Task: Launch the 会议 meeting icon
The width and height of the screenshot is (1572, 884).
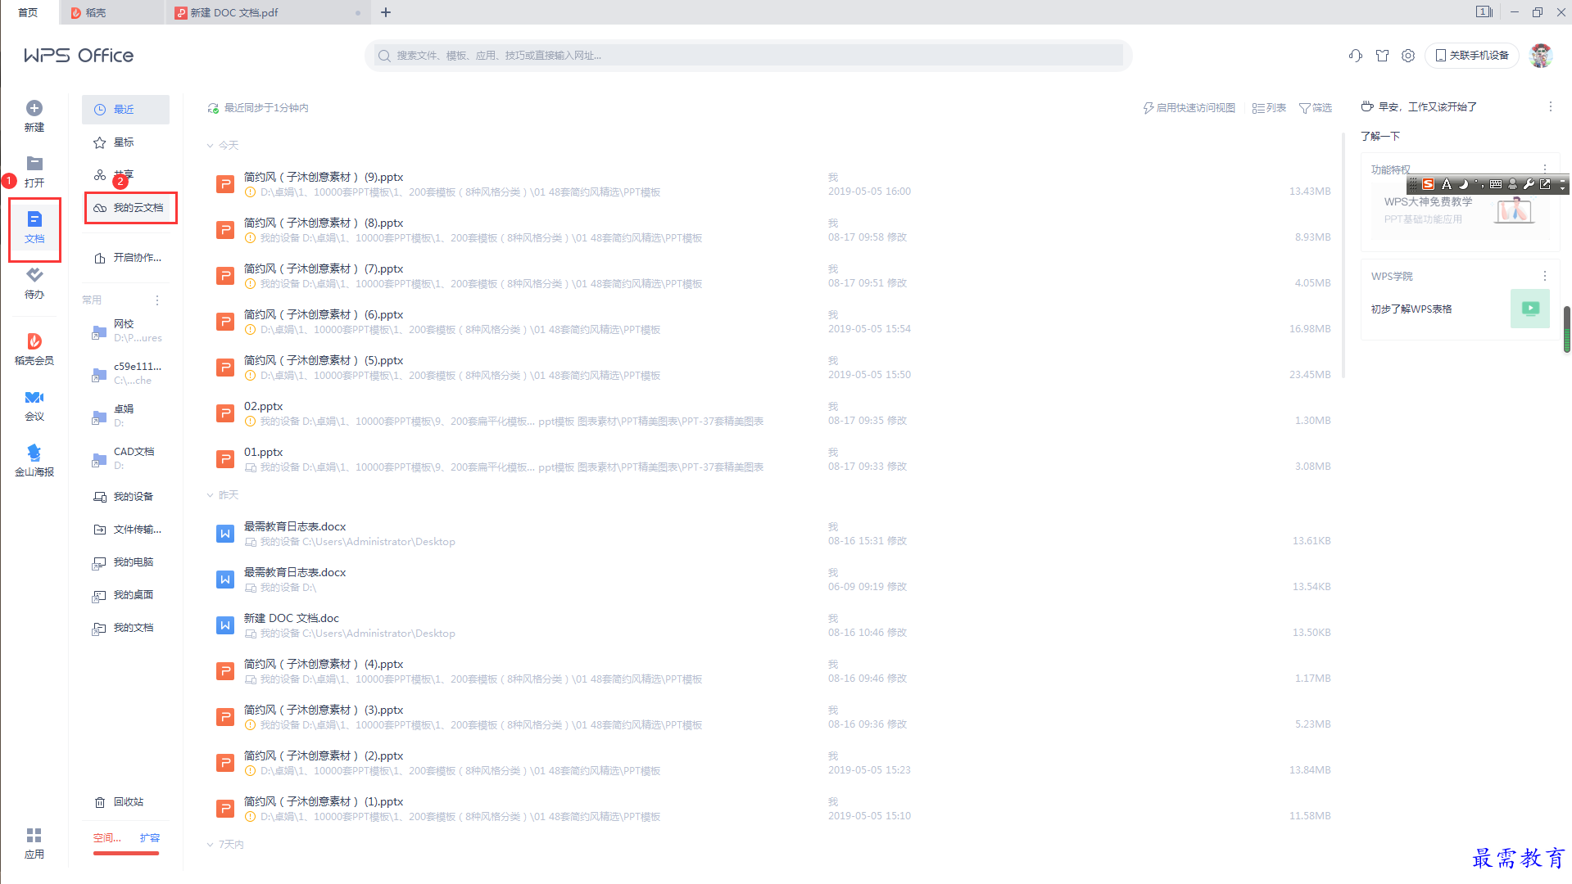Action: coord(34,397)
